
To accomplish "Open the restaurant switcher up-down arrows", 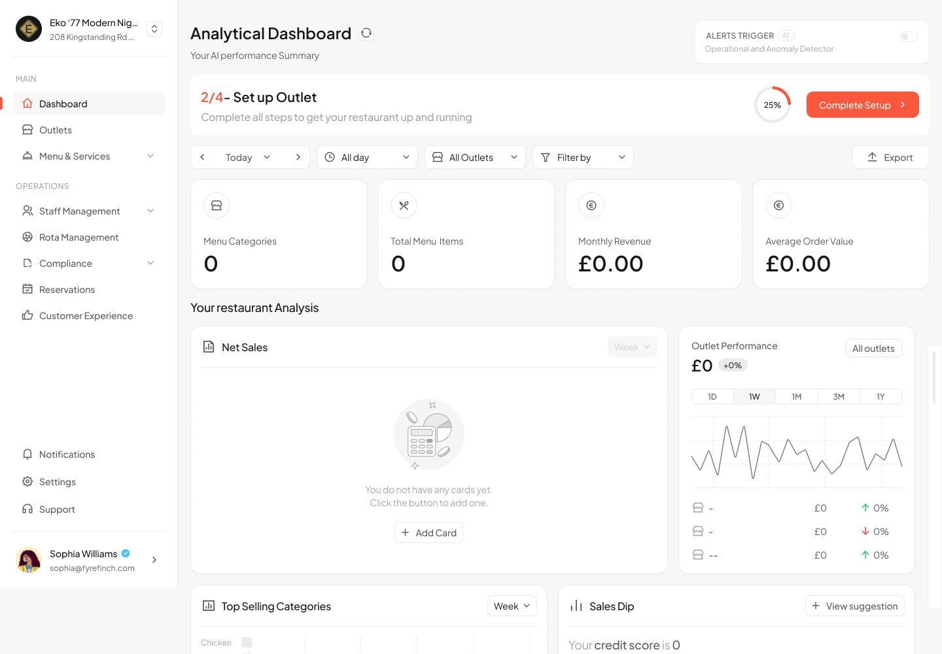I will pos(154,29).
